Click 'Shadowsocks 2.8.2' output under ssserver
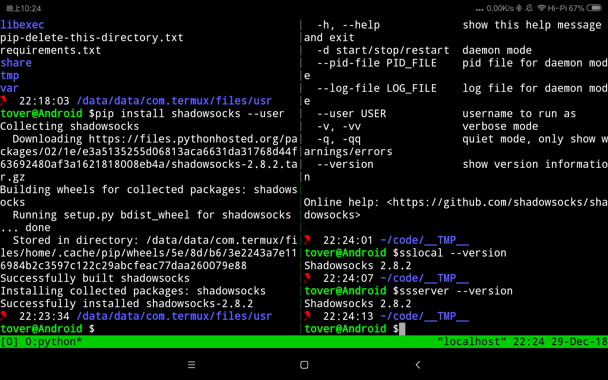Viewport: 608px width, 380px height. (358, 303)
